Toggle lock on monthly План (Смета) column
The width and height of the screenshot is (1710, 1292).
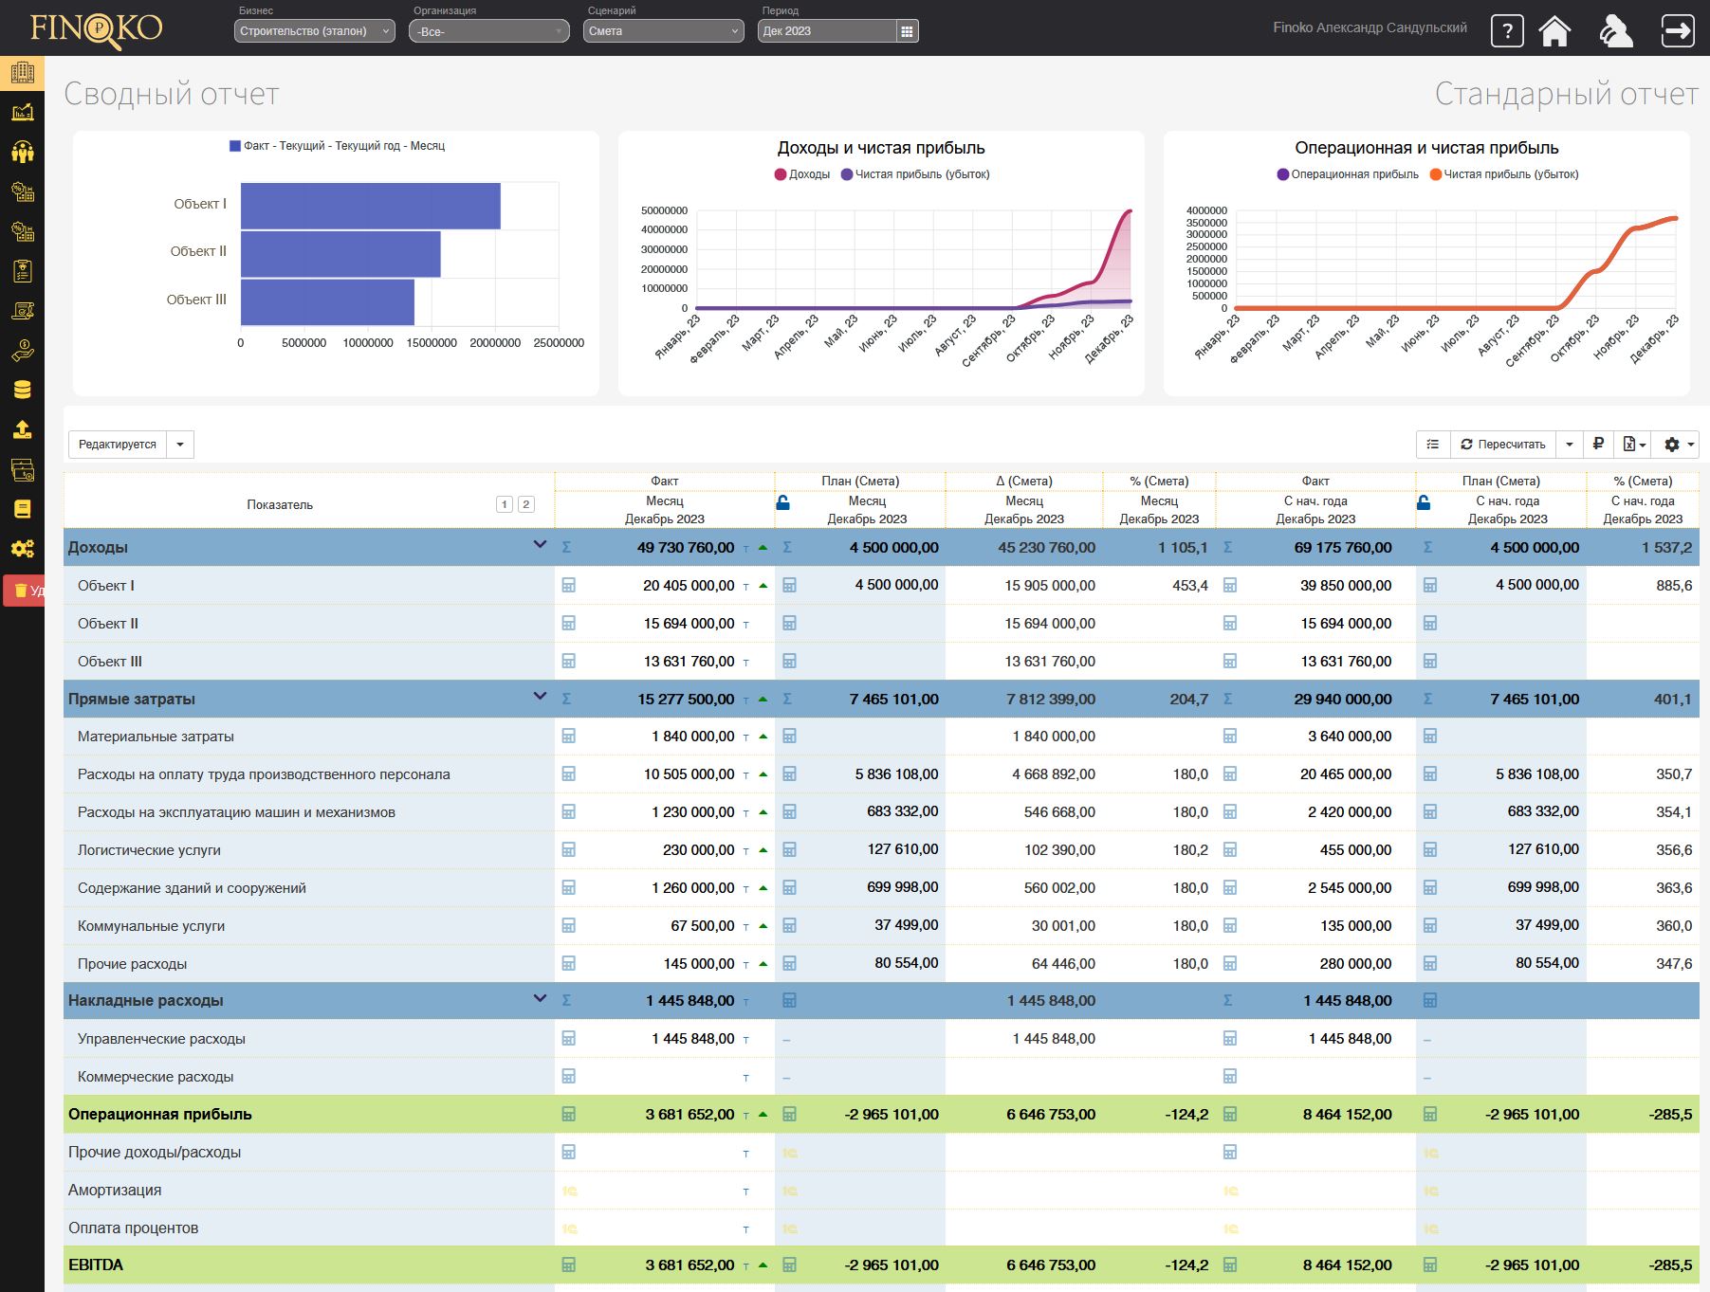click(783, 502)
